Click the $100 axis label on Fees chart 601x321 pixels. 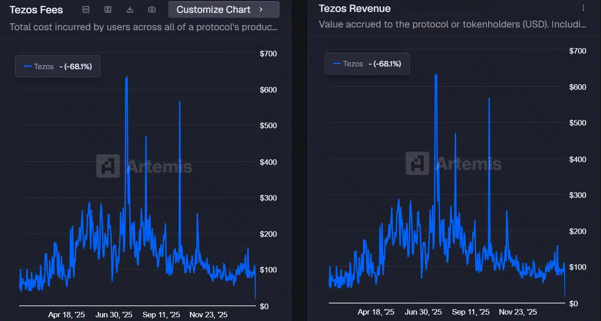[268, 270]
